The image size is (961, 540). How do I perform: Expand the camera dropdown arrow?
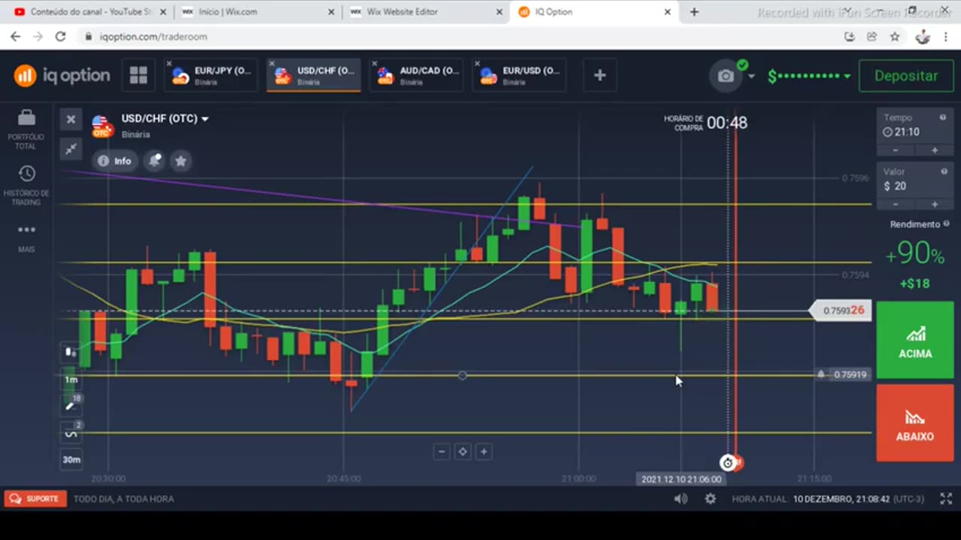pyautogui.click(x=752, y=76)
